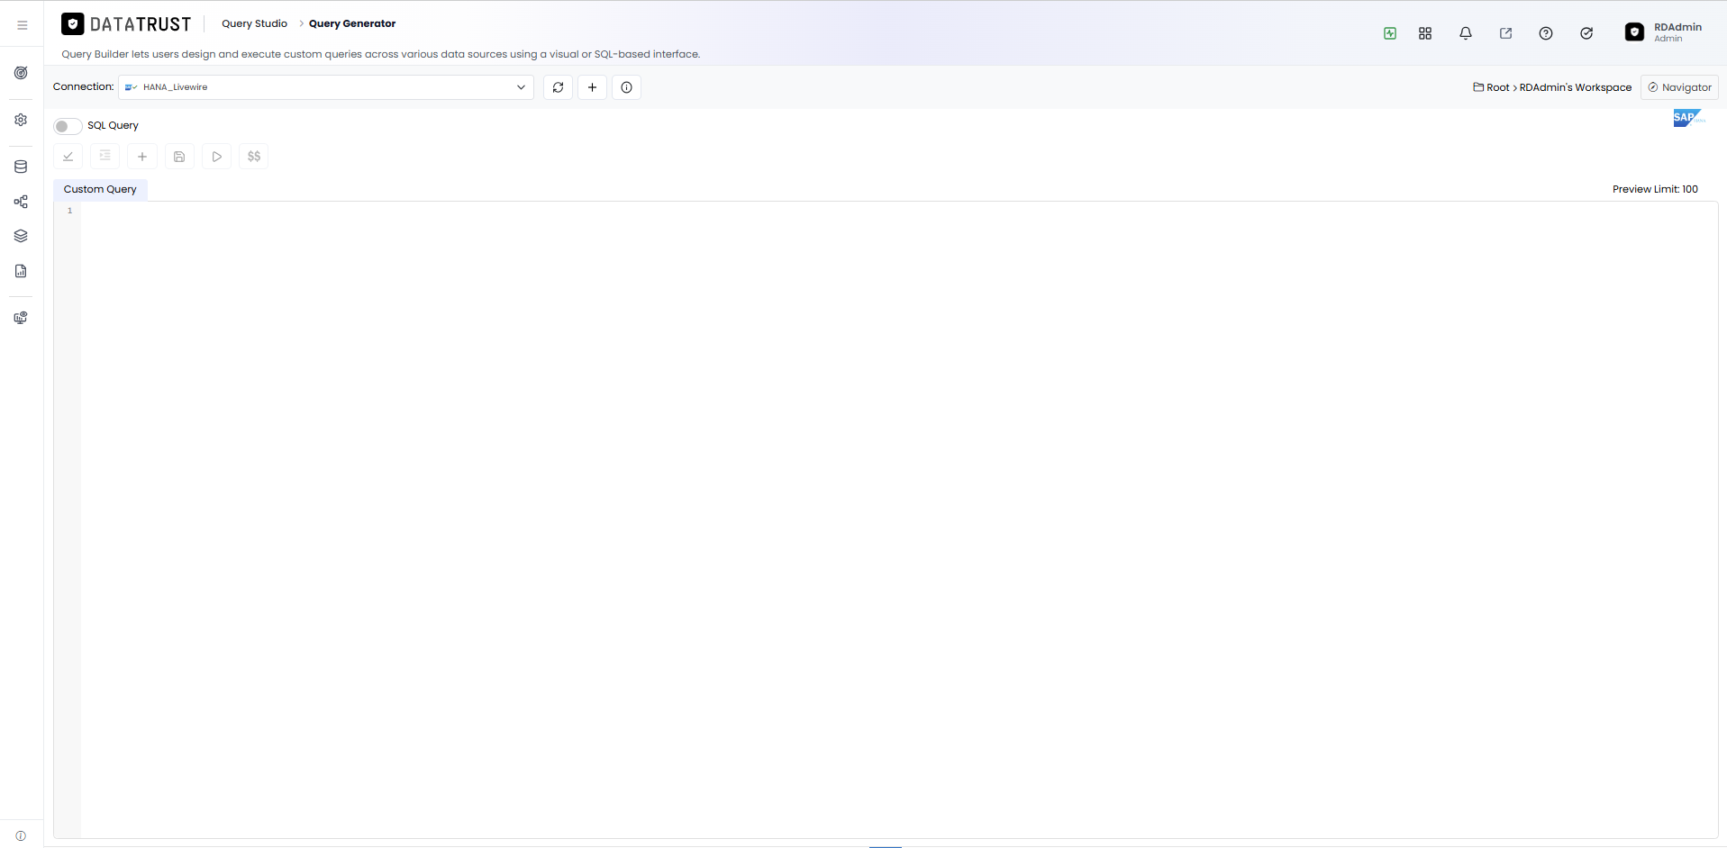Refresh the connection list
The image size is (1727, 848).
click(558, 87)
